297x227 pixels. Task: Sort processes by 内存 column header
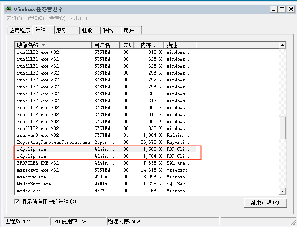tap(148, 45)
